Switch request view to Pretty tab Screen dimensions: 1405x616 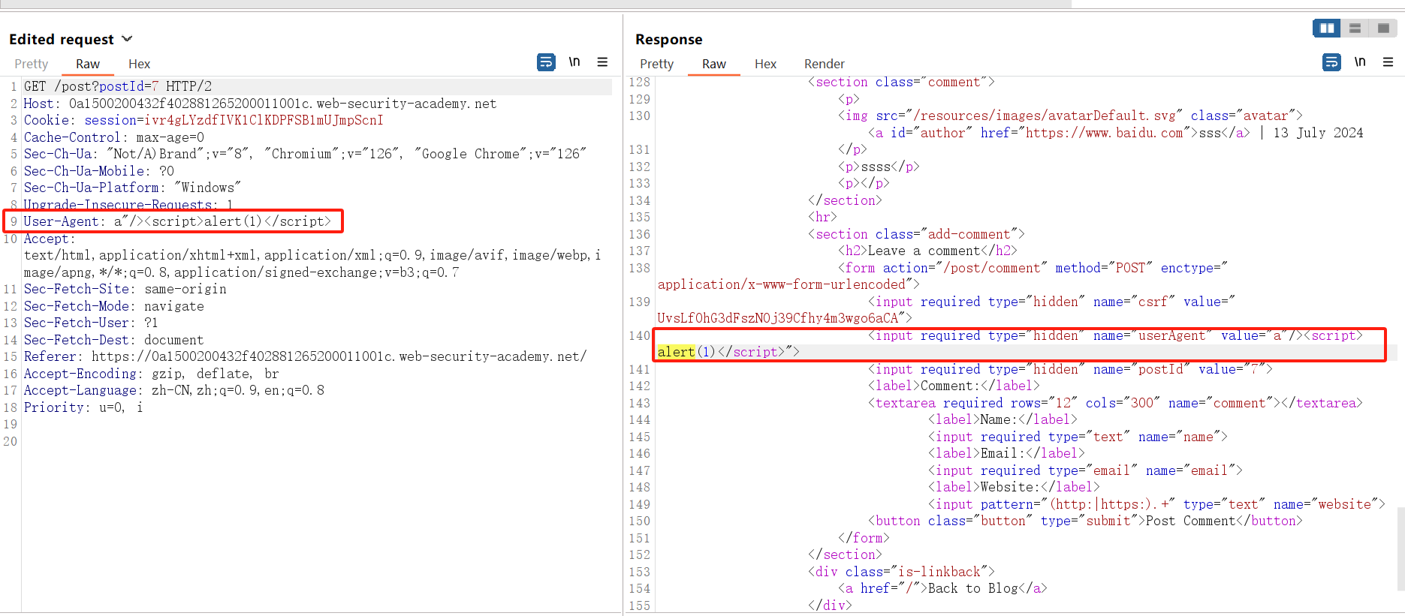31,64
